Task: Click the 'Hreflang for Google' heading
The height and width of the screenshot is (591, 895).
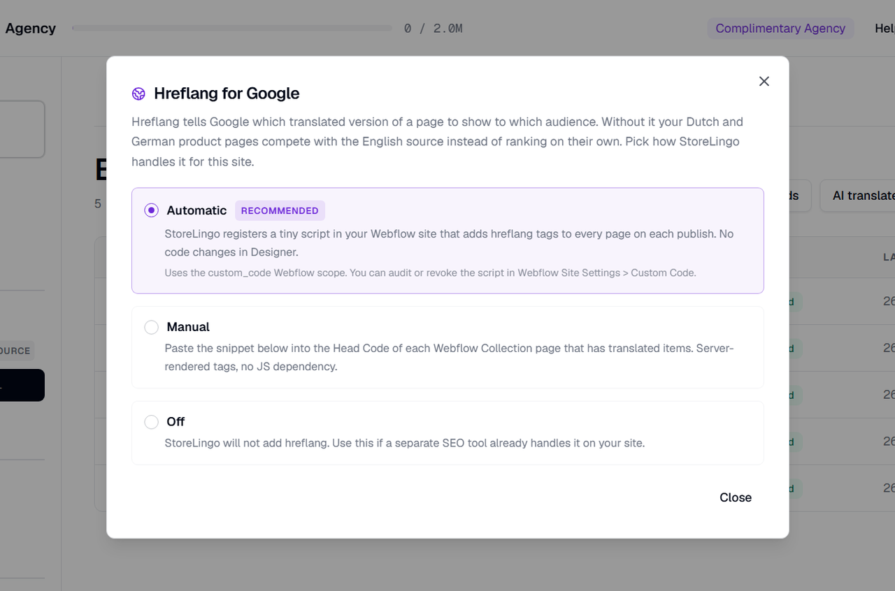Action: tap(227, 94)
